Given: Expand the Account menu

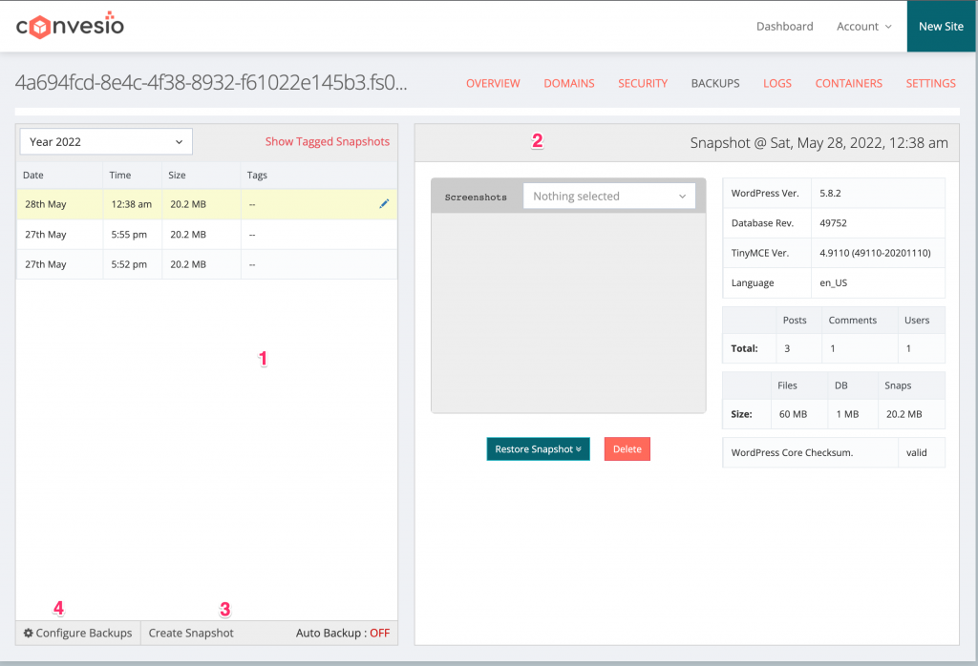Looking at the screenshot, I should 863,26.
